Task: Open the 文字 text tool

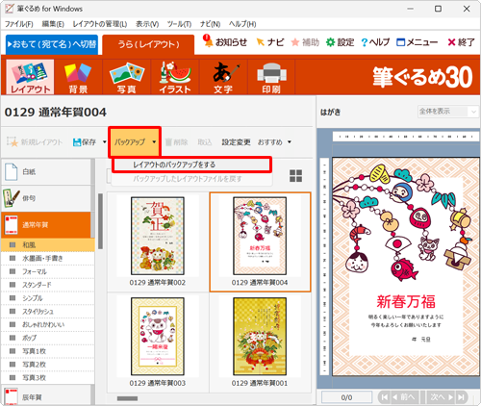Action: (x=223, y=77)
